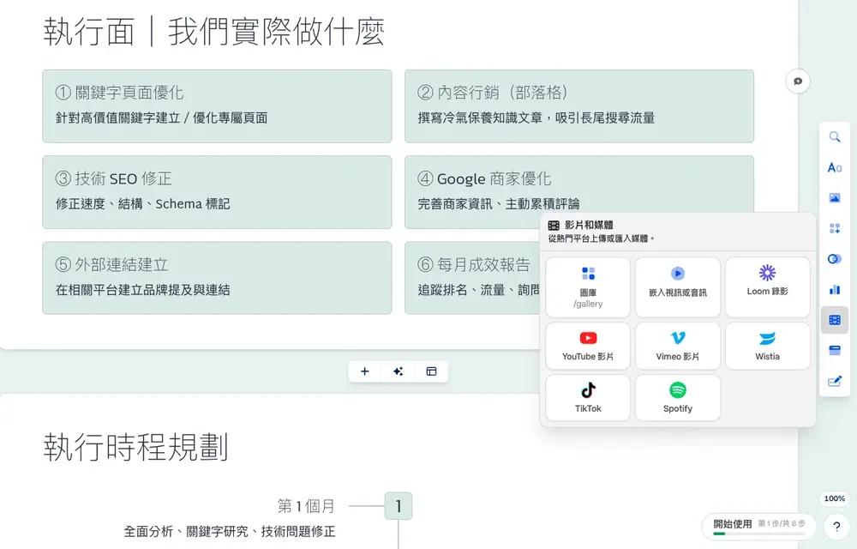Viewport: 857px width, 549px height.
Task: Add a card from template layout icon
Action: coord(431,371)
